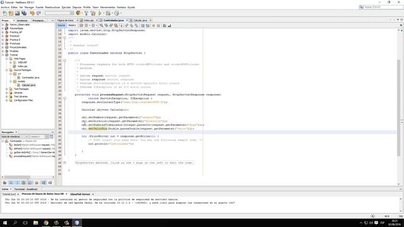This screenshot has height=227, width=404.
Task: Click the Debug Project toolbar icon
Action: click(x=108, y=13)
